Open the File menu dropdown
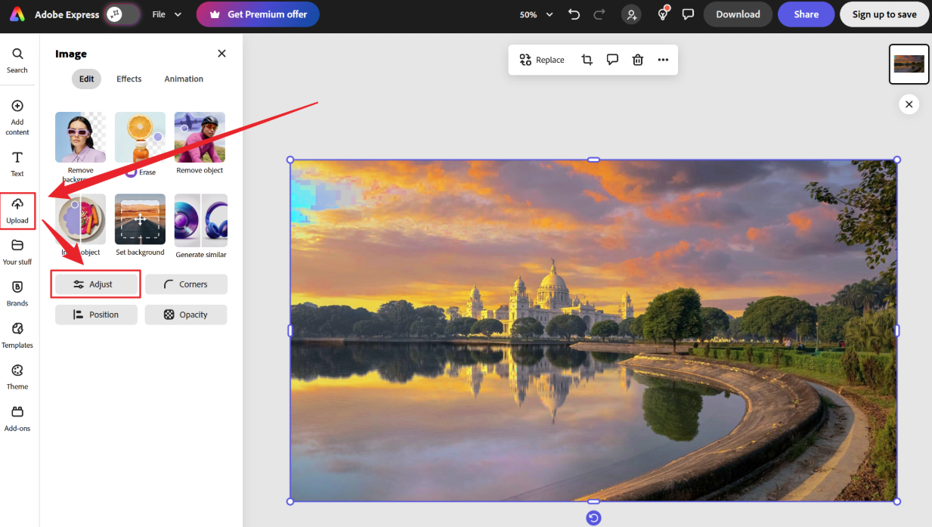 pyautogui.click(x=167, y=14)
